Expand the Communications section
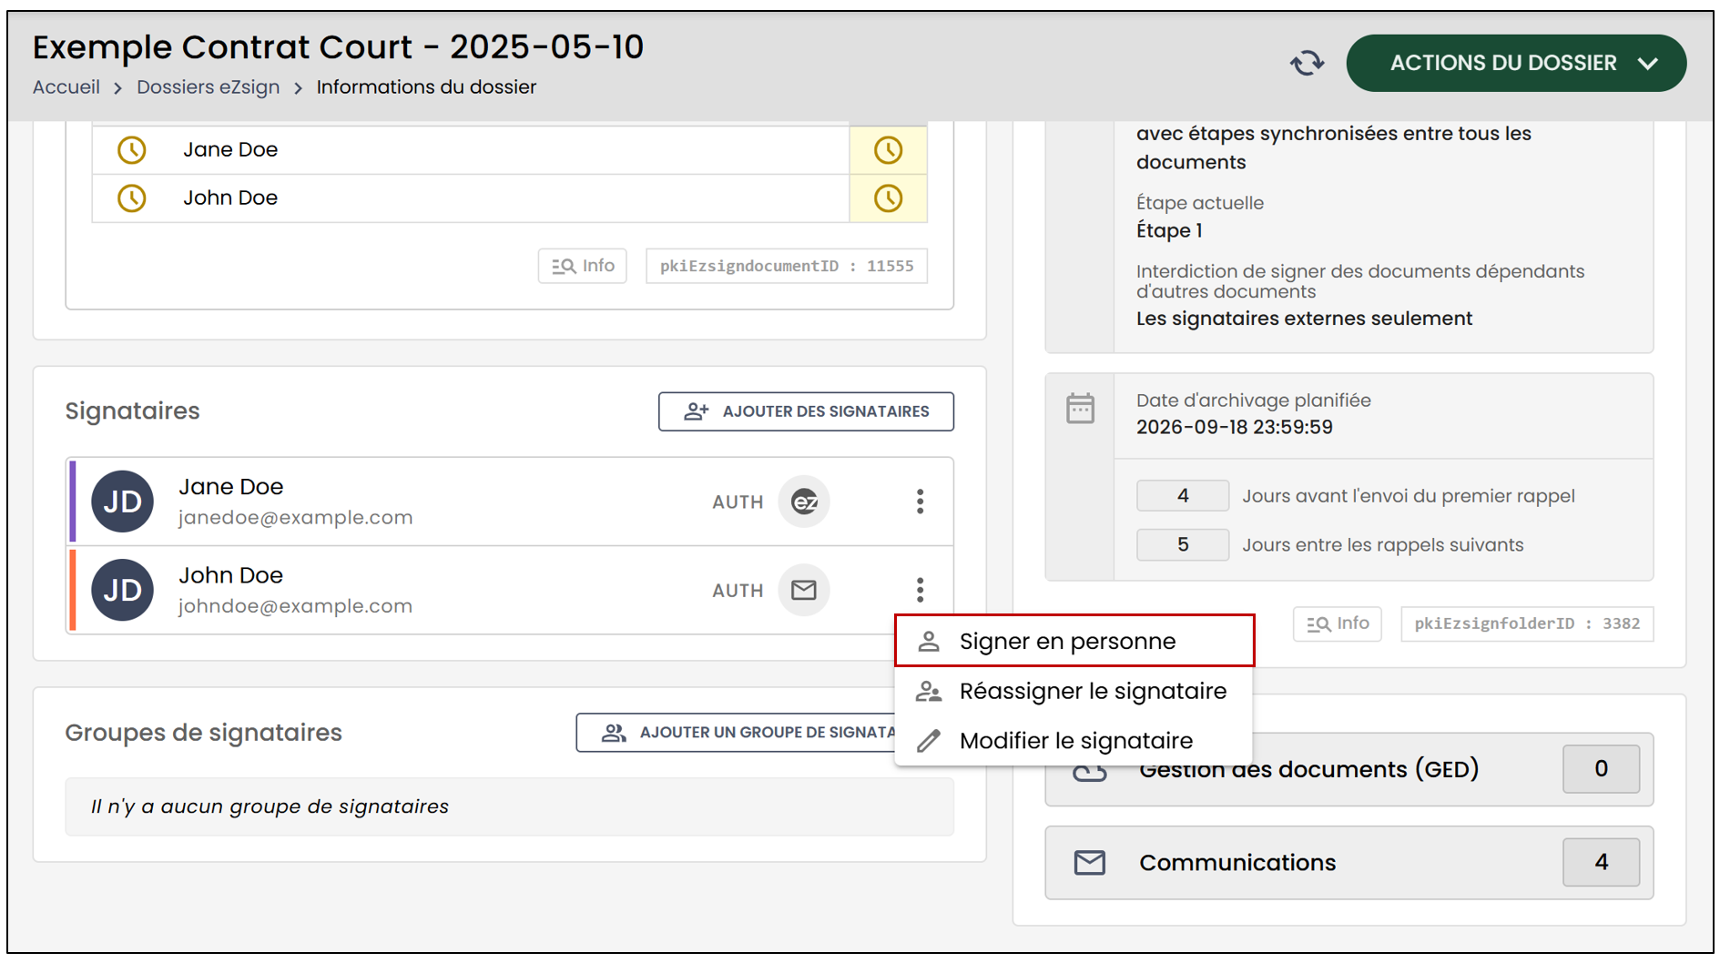The width and height of the screenshot is (1720, 963). [1349, 862]
